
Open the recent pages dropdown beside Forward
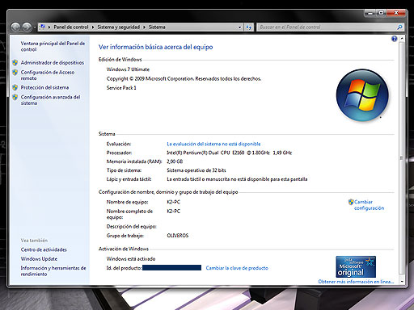[x=35, y=27]
